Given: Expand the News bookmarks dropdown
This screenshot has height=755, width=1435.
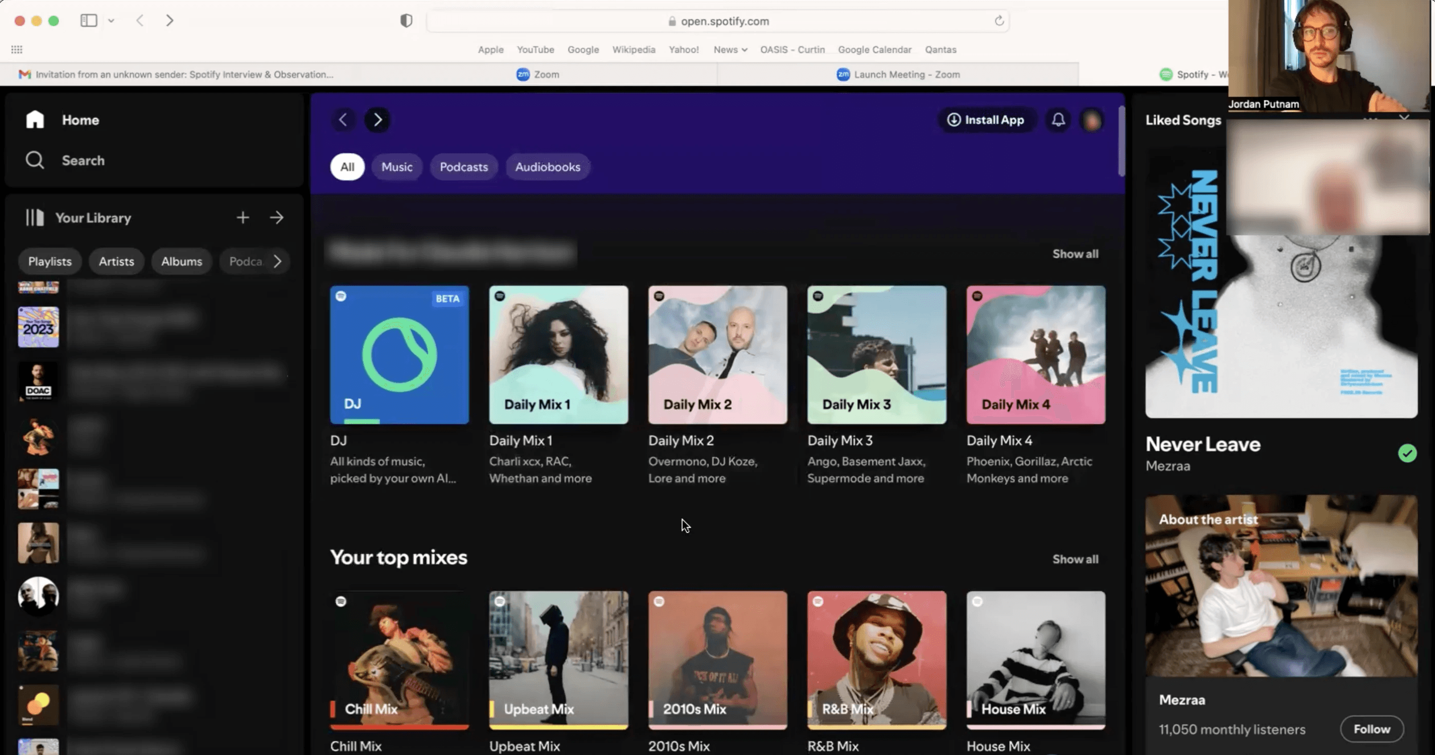Looking at the screenshot, I should click(730, 50).
